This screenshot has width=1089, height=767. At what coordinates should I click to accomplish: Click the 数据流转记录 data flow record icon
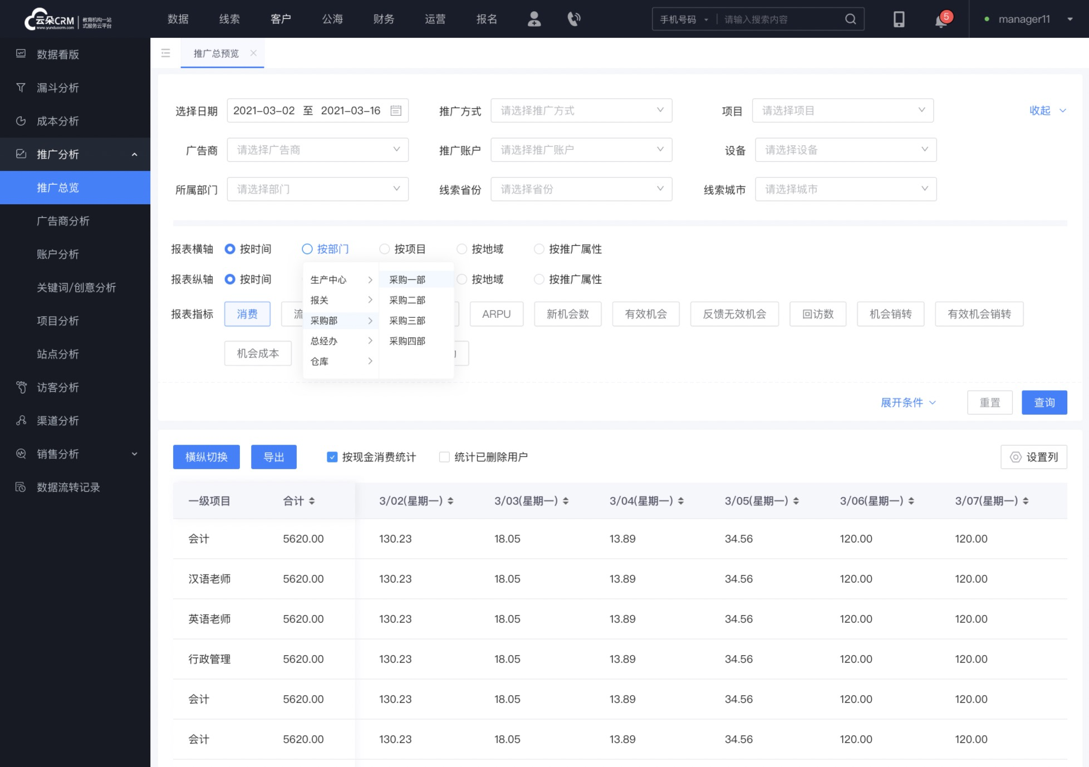click(22, 487)
